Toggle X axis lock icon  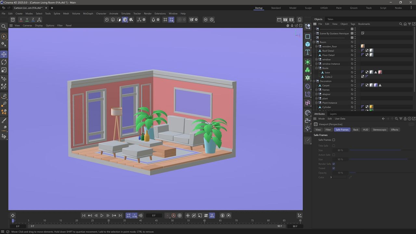point(21,19)
